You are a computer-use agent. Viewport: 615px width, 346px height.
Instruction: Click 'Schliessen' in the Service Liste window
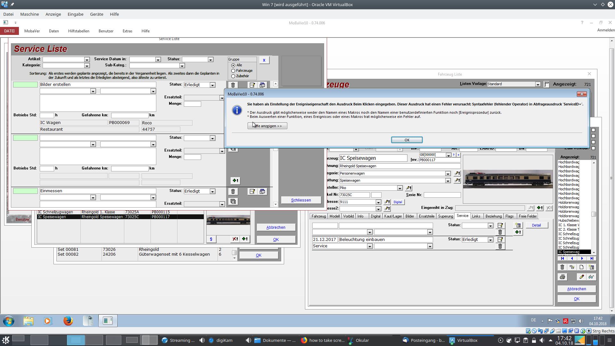(x=301, y=200)
